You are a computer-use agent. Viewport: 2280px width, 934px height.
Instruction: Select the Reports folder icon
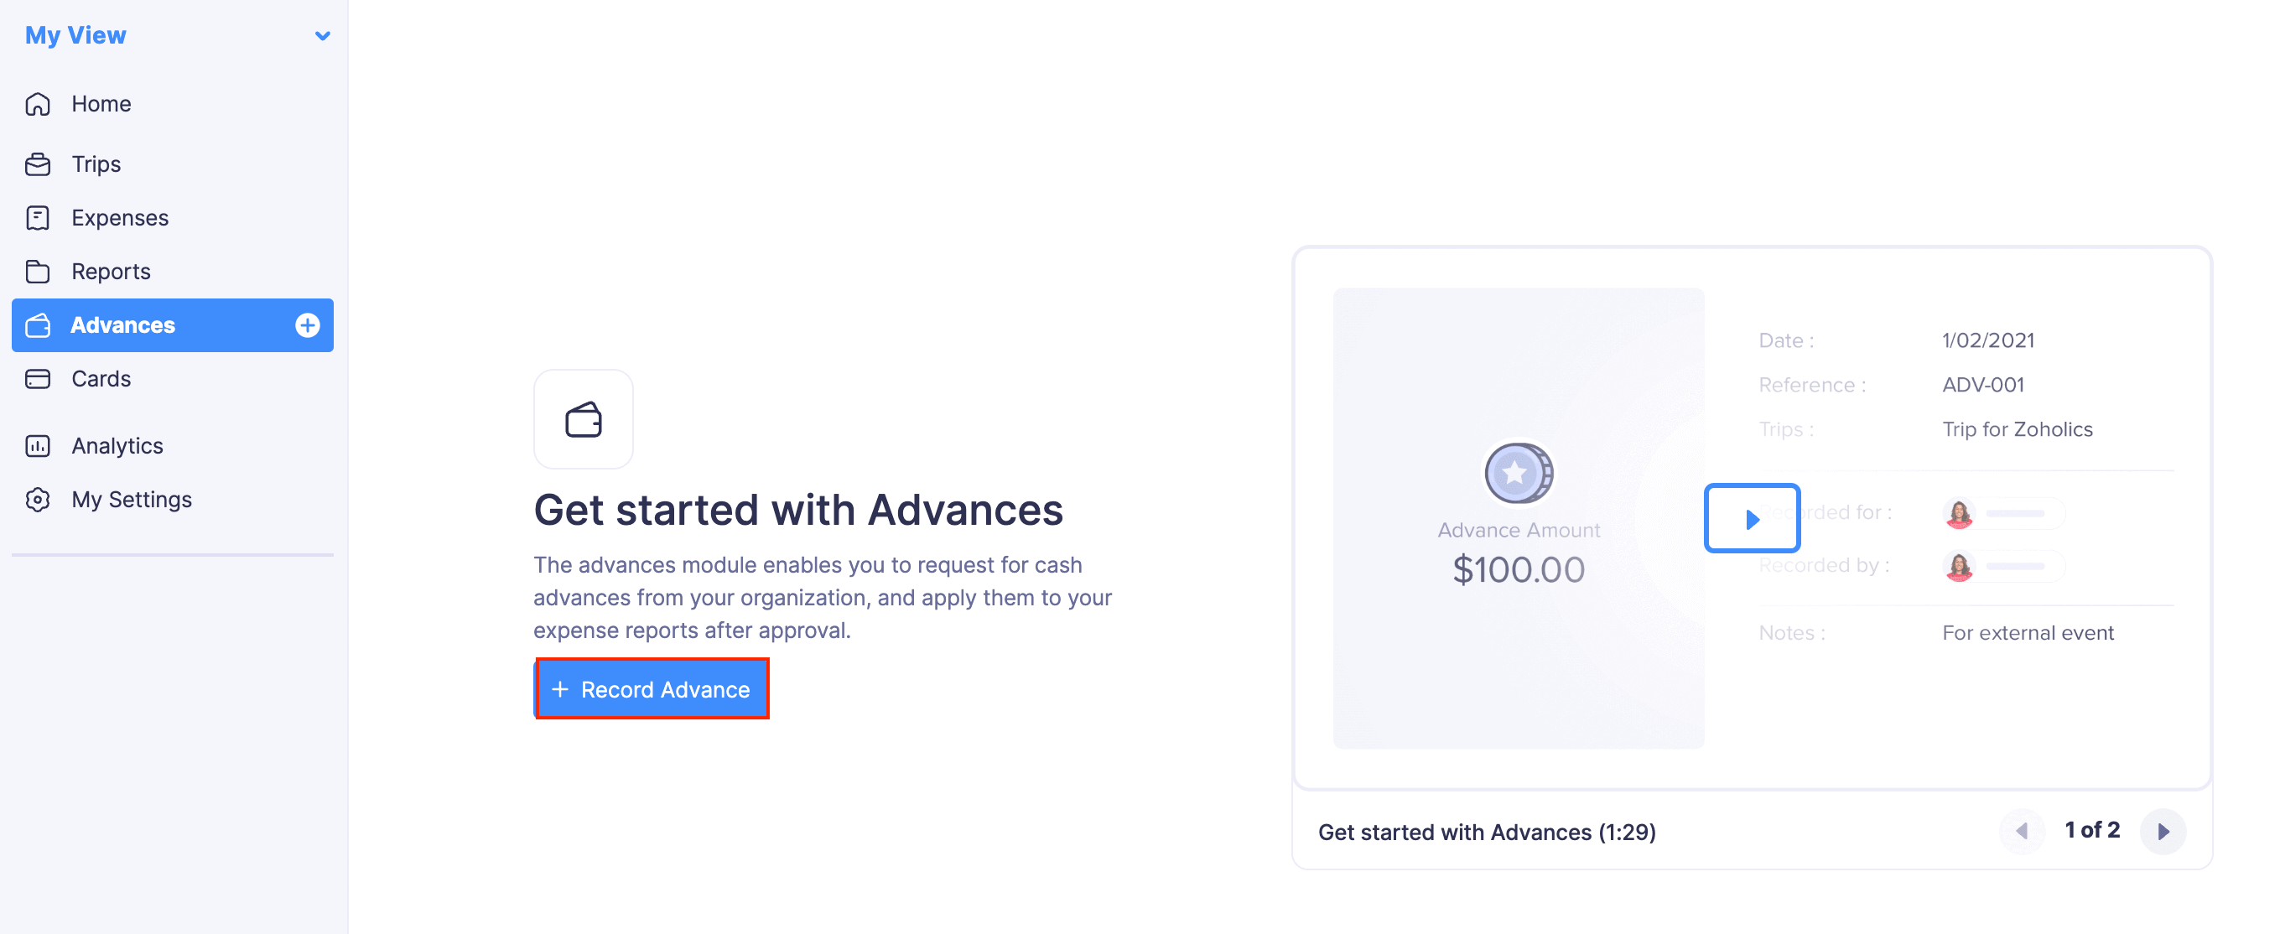click(x=38, y=271)
